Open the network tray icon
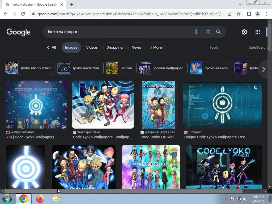The width and height of the screenshot is (272, 204). [x=239, y=199]
